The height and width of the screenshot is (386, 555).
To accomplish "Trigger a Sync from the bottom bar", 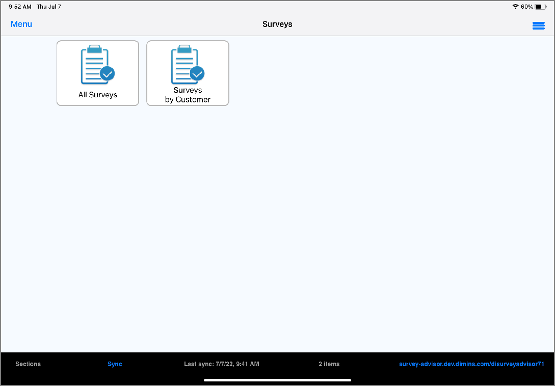I will (x=115, y=364).
